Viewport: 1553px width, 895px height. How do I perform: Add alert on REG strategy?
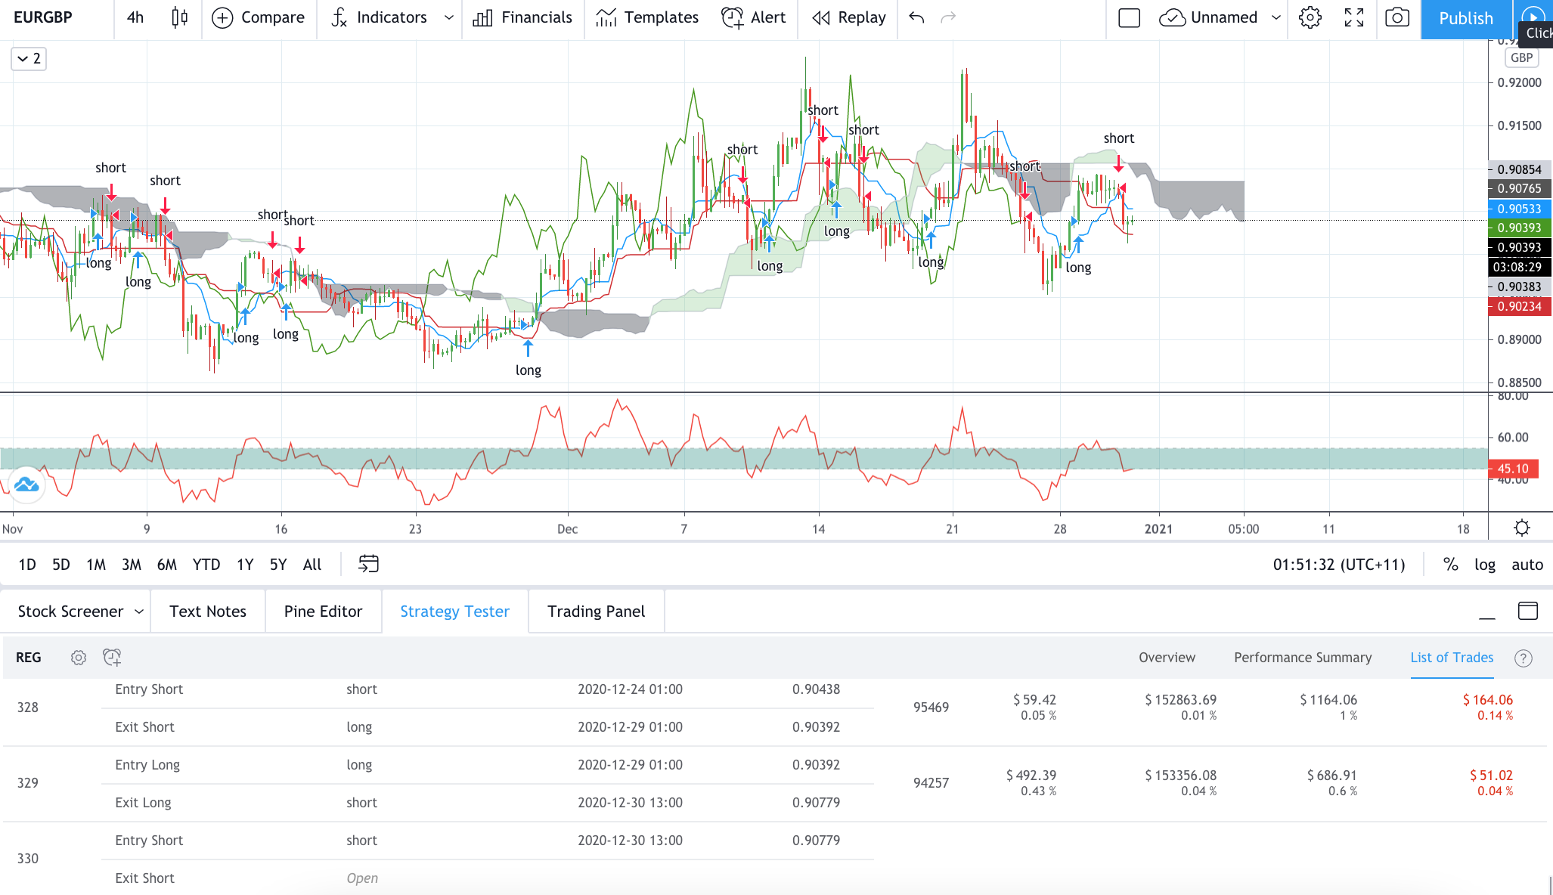(112, 658)
